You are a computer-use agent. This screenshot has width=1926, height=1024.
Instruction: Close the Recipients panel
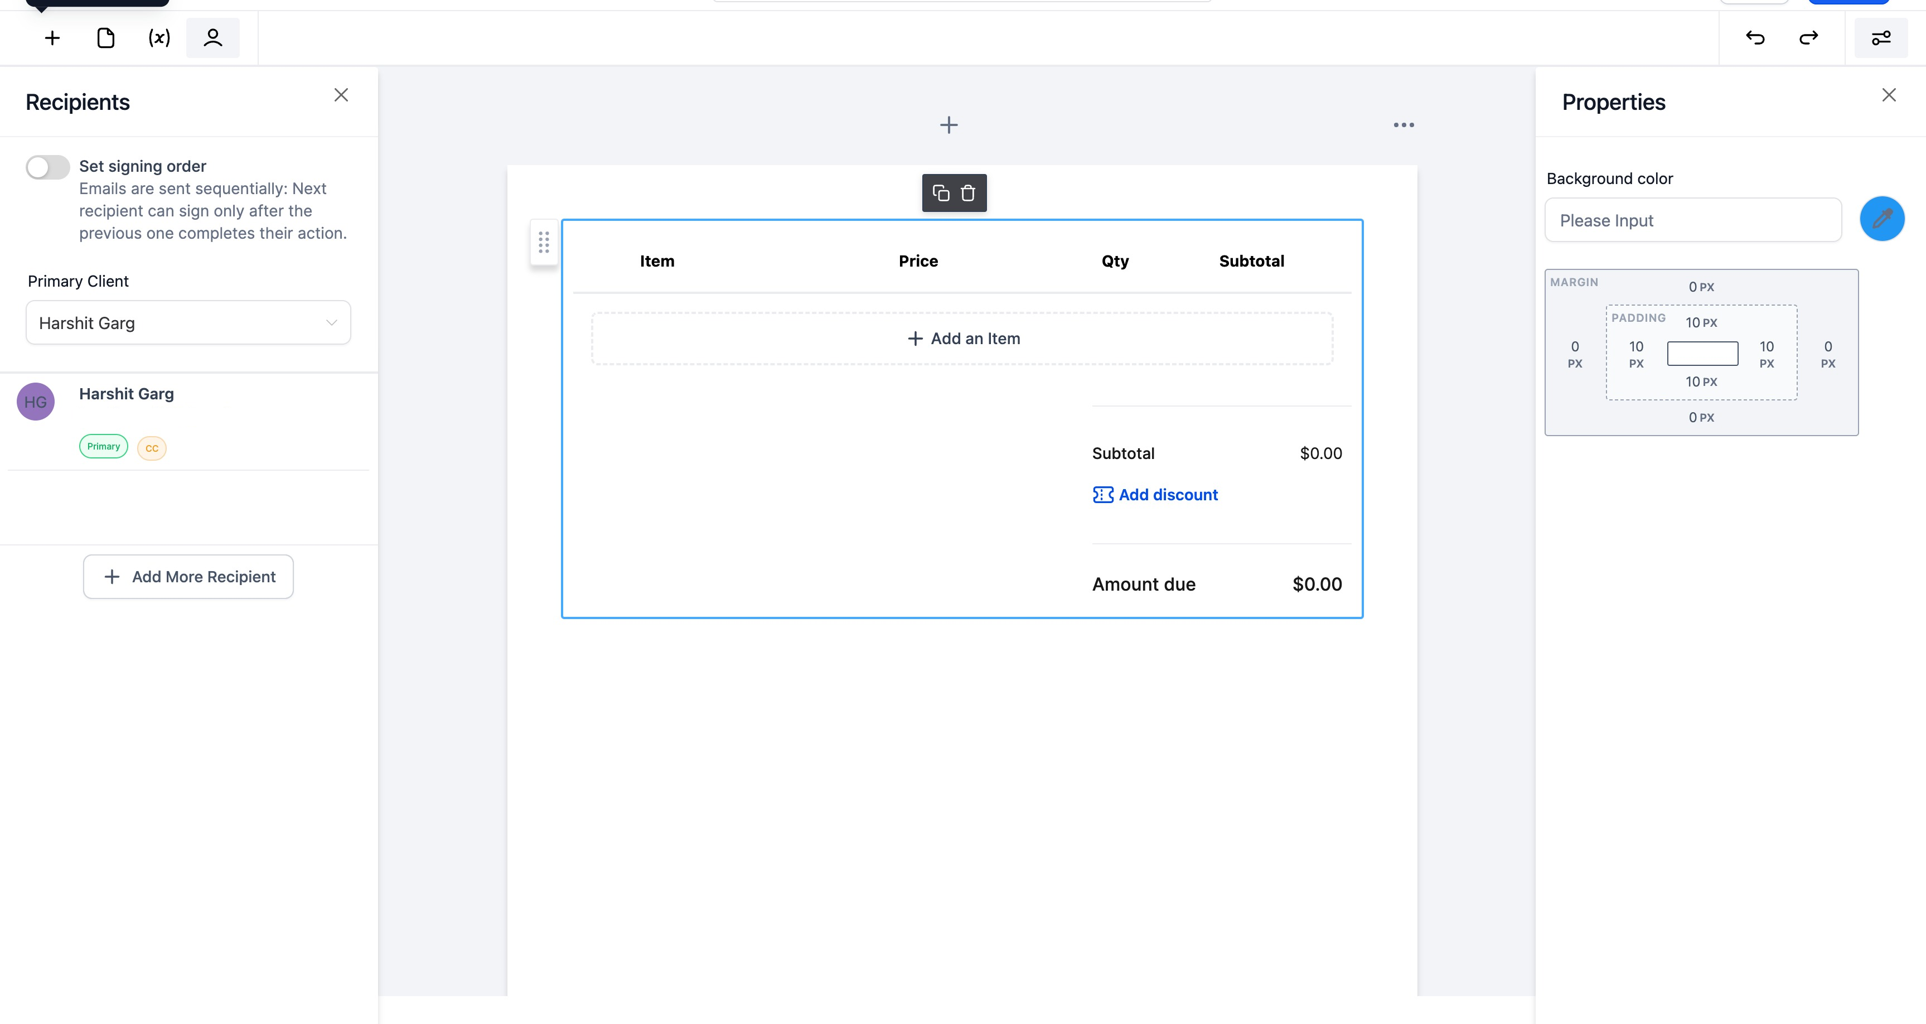pyautogui.click(x=341, y=95)
